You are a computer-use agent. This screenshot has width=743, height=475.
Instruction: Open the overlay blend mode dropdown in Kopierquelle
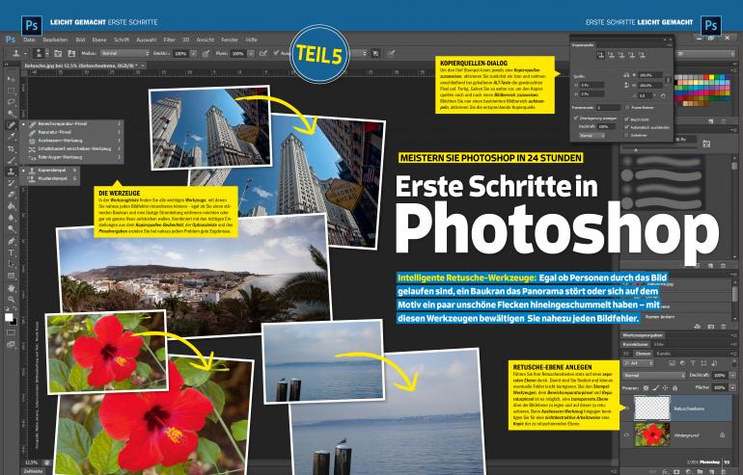click(592, 135)
